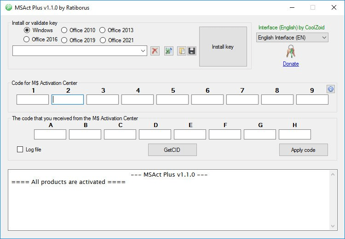The image size is (345, 239).
Task: Select the Office 2016 option
Action: pos(26,39)
